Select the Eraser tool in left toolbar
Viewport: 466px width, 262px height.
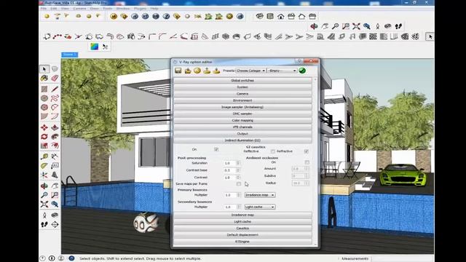point(55,78)
